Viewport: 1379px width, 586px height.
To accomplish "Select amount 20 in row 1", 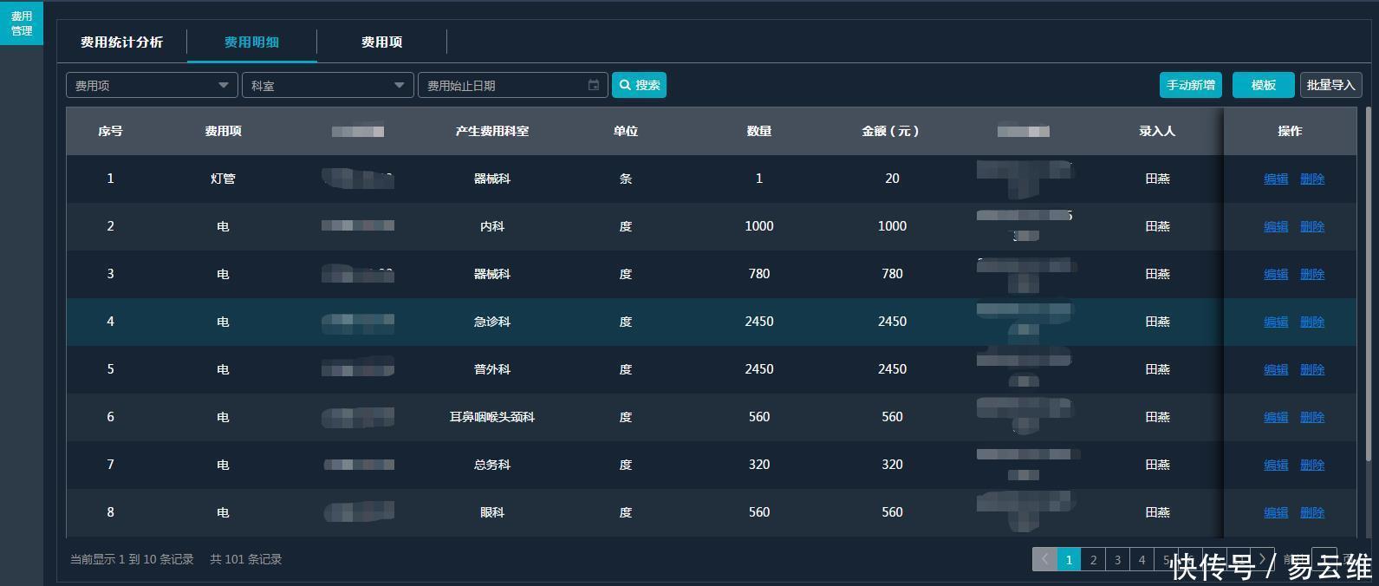I will tap(892, 179).
